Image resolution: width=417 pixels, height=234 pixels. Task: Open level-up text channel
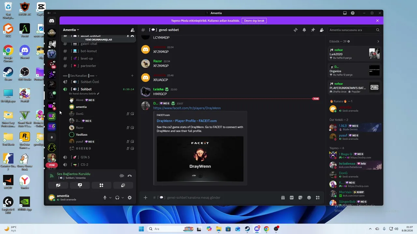click(x=98, y=58)
